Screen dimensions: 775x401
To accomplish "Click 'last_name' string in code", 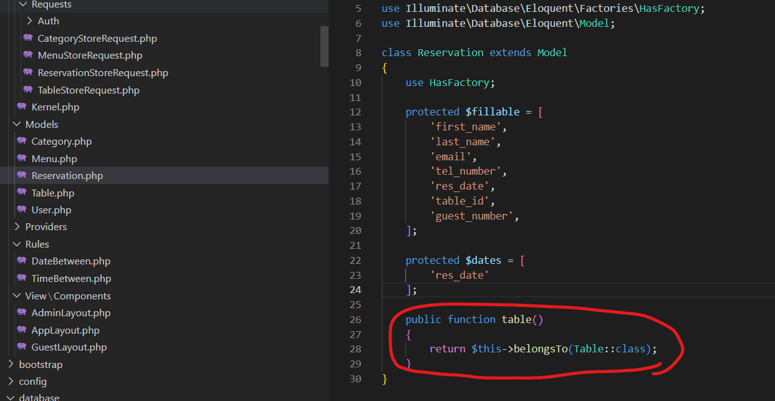I will coord(462,142).
